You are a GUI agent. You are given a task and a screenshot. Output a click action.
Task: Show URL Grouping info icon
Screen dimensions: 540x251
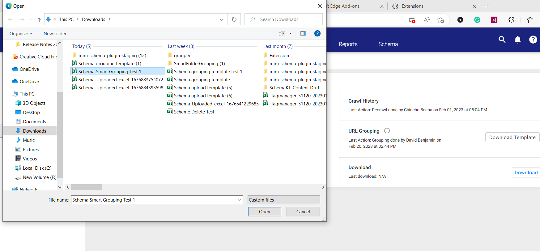click(x=387, y=130)
